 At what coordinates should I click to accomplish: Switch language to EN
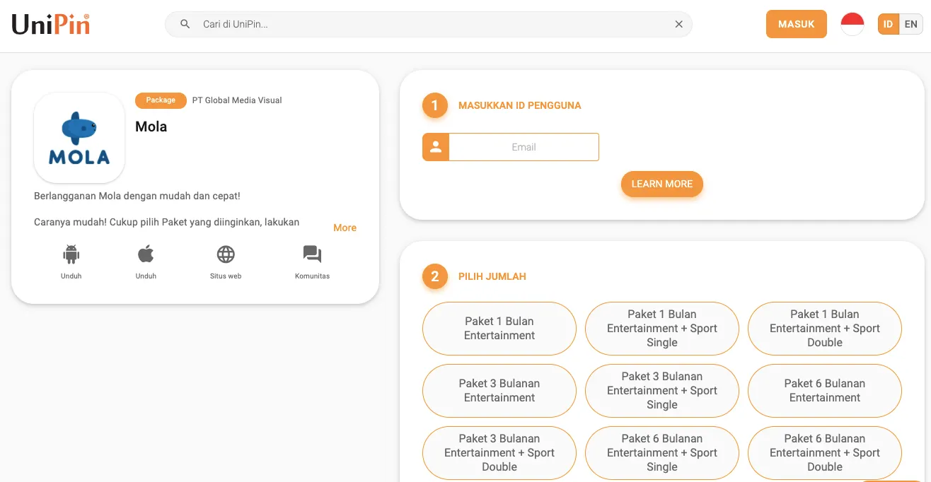pyautogui.click(x=911, y=24)
